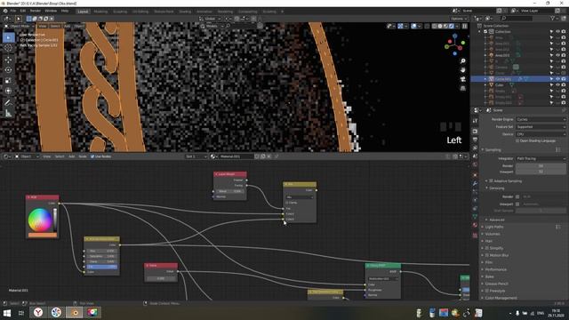The image size is (569, 320).
Task: Open Render Engine dropdown showing Cycles
Action: pos(541,119)
